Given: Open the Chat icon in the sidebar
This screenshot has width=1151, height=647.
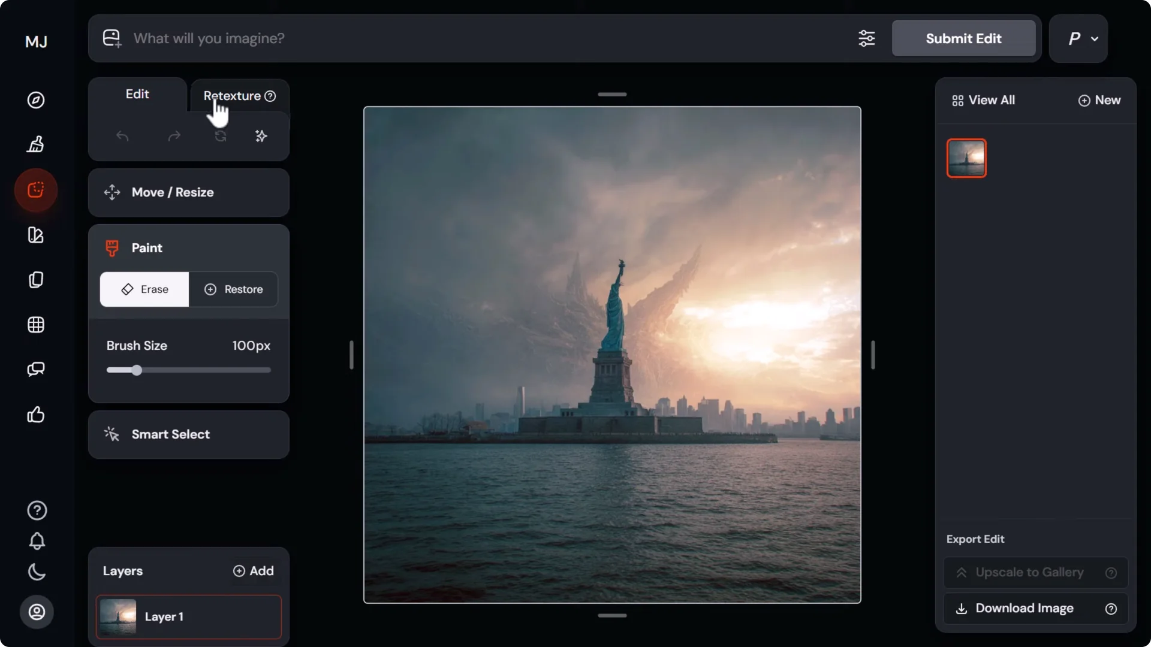Looking at the screenshot, I should pyautogui.click(x=36, y=369).
